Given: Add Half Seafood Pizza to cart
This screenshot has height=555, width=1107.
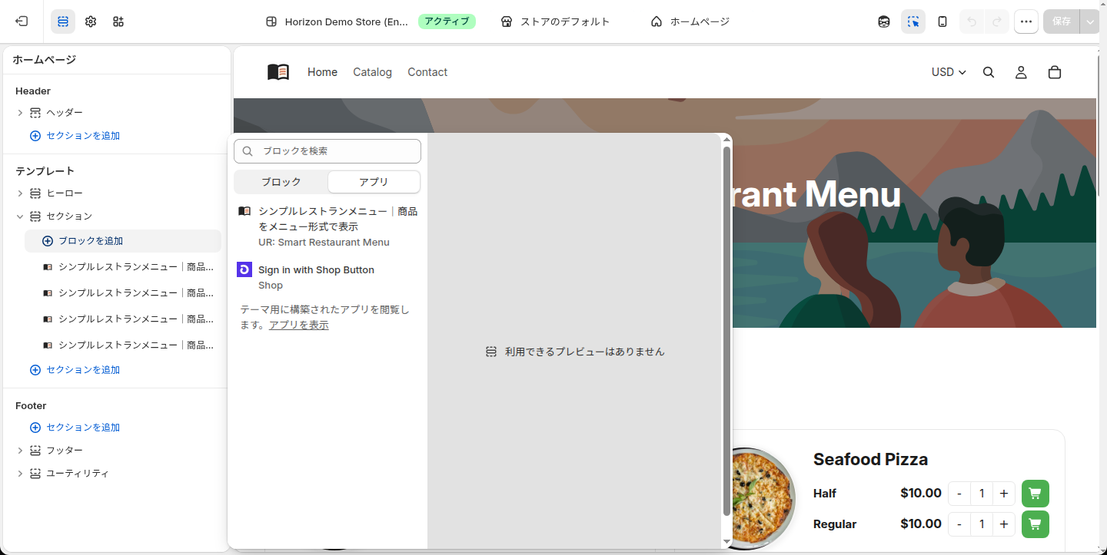Looking at the screenshot, I should (1036, 494).
